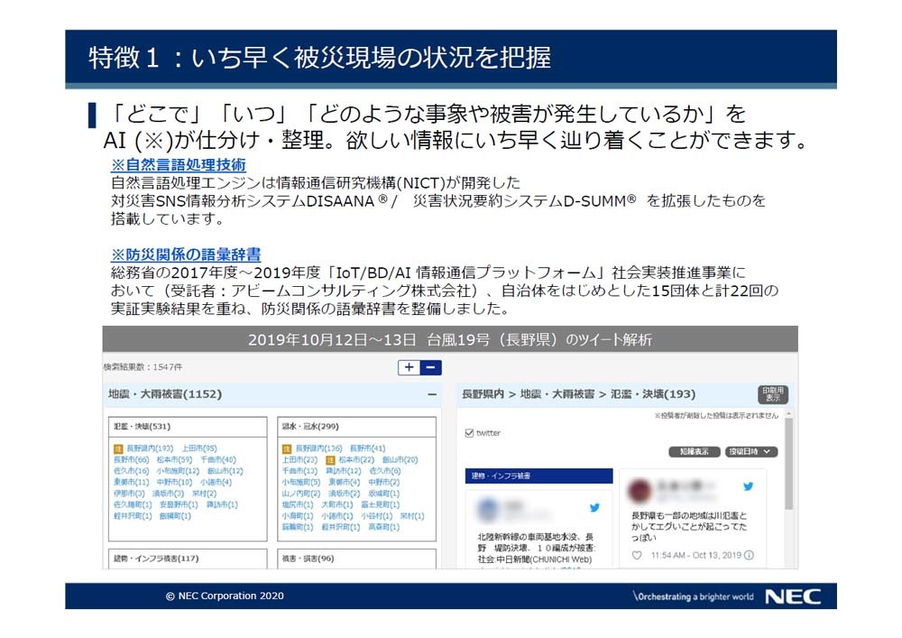Click the Orchestrating a brighter world tagline

(x=693, y=596)
